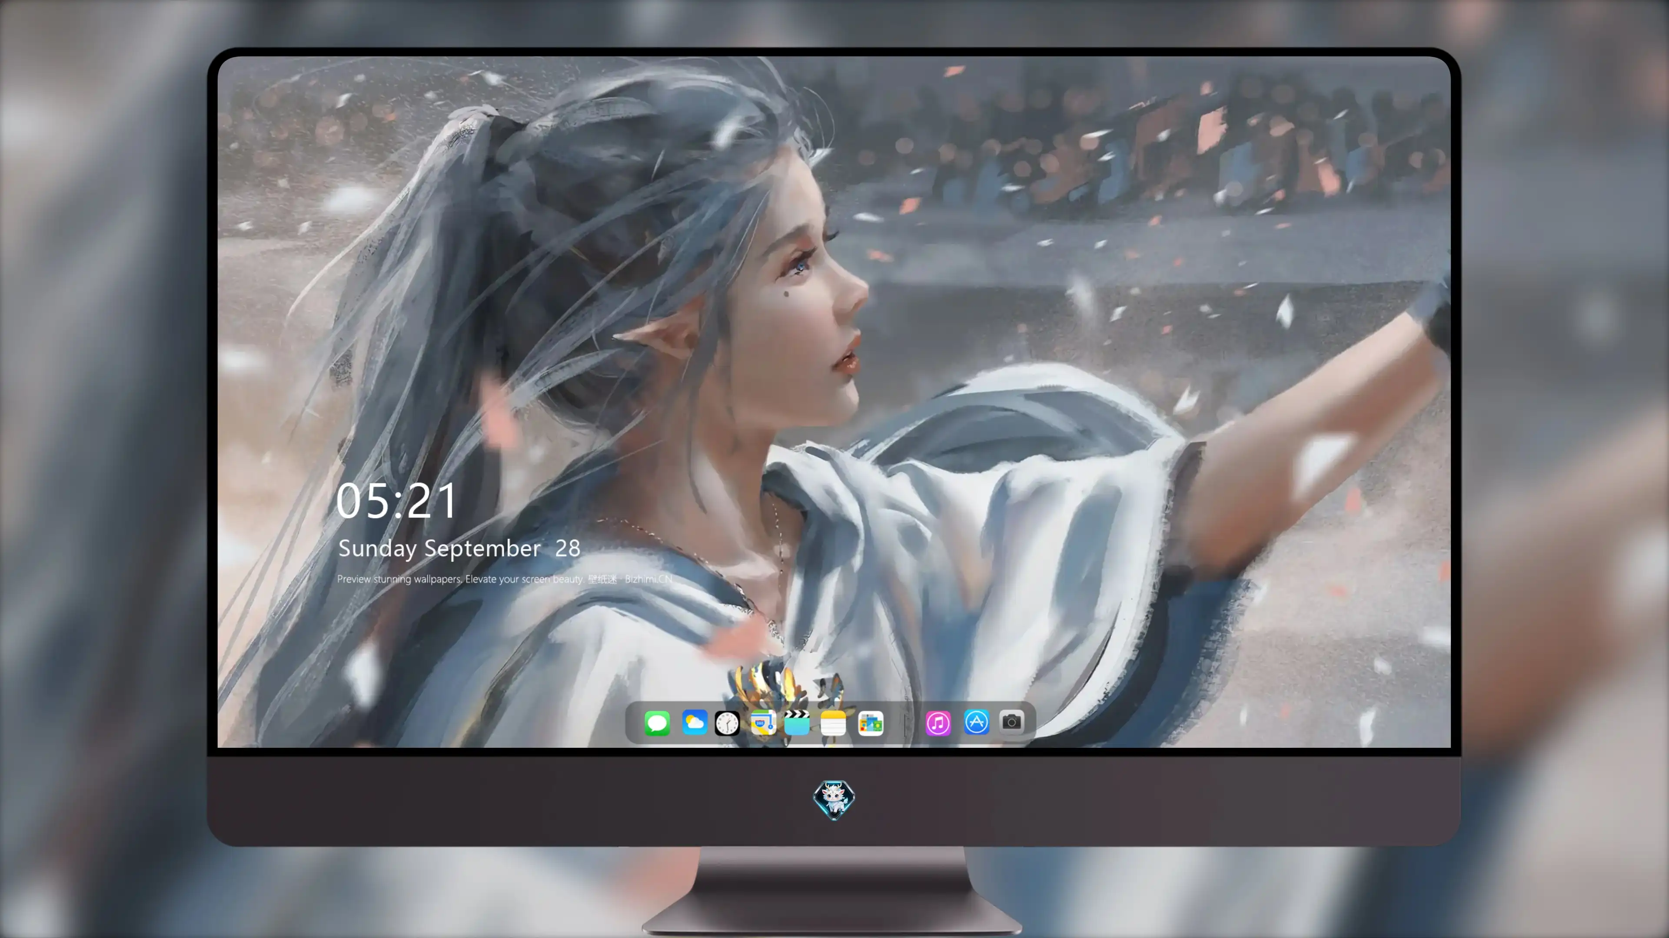Open the Weather app in the dock
The width and height of the screenshot is (1669, 938).
pos(694,723)
